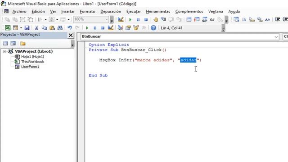
Task: Open the Make Same Size dropdown arrow
Action: [x=68, y=19]
